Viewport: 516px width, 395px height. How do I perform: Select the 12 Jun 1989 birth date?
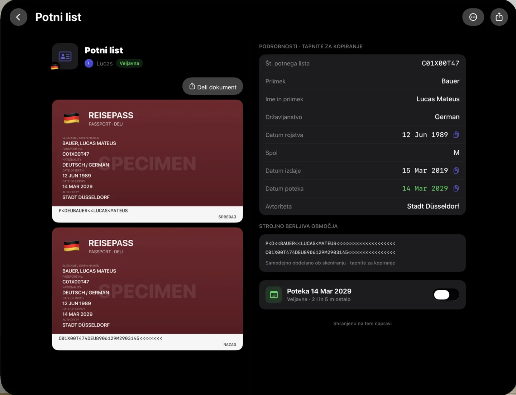coord(425,135)
